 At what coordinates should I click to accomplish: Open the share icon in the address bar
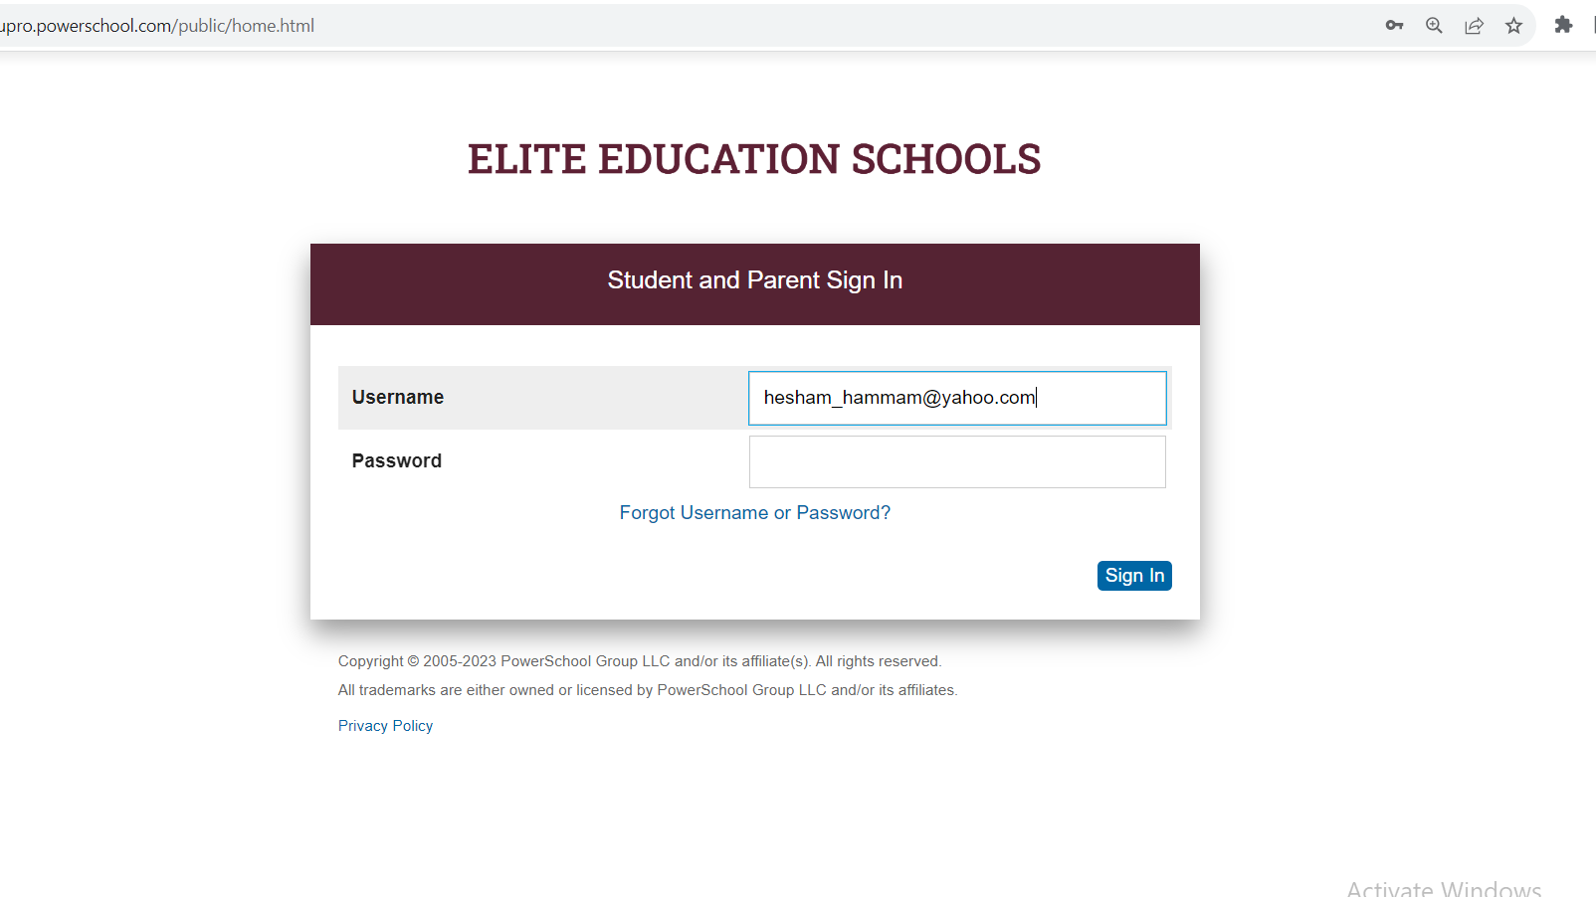tap(1474, 25)
